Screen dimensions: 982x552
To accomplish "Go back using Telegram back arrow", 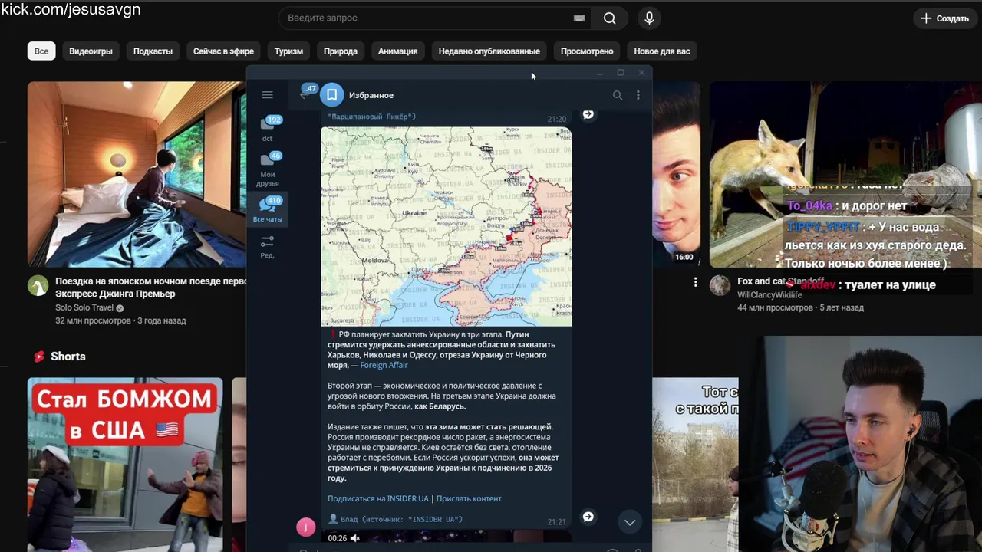I will pyautogui.click(x=304, y=95).
